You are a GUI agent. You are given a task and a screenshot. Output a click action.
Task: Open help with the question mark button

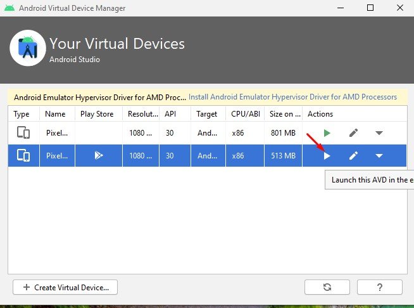click(x=380, y=287)
